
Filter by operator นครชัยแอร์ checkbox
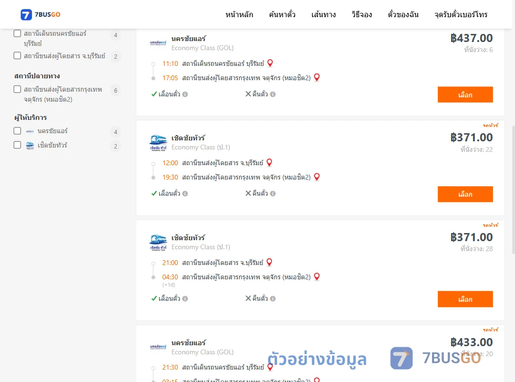pos(18,131)
